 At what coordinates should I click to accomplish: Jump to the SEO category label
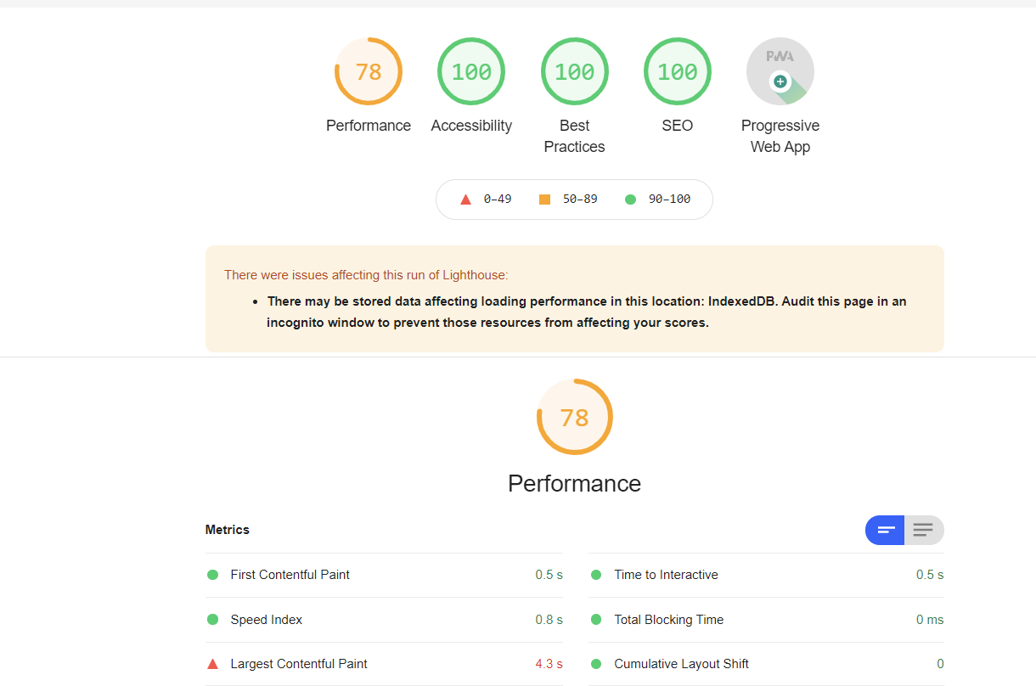[x=678, y=126]
